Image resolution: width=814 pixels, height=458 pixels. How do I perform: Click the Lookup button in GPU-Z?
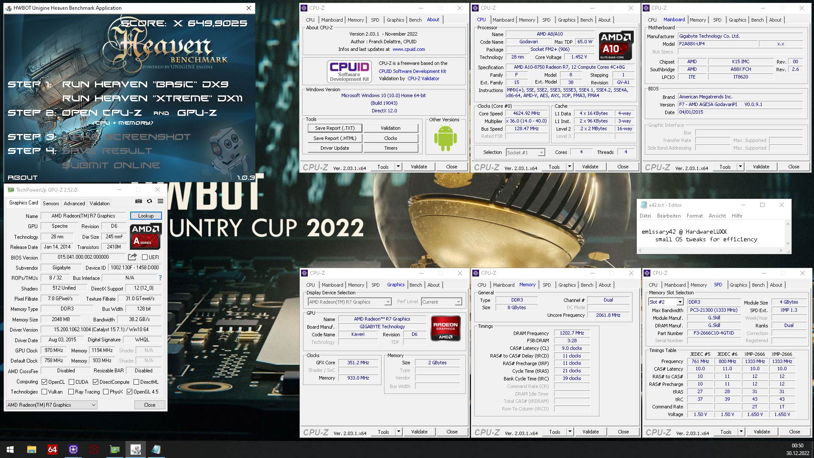(x=145, y=216)
